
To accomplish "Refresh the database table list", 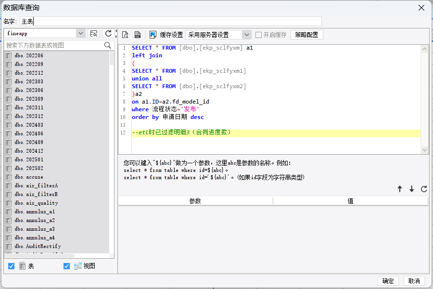I will 108,33.
